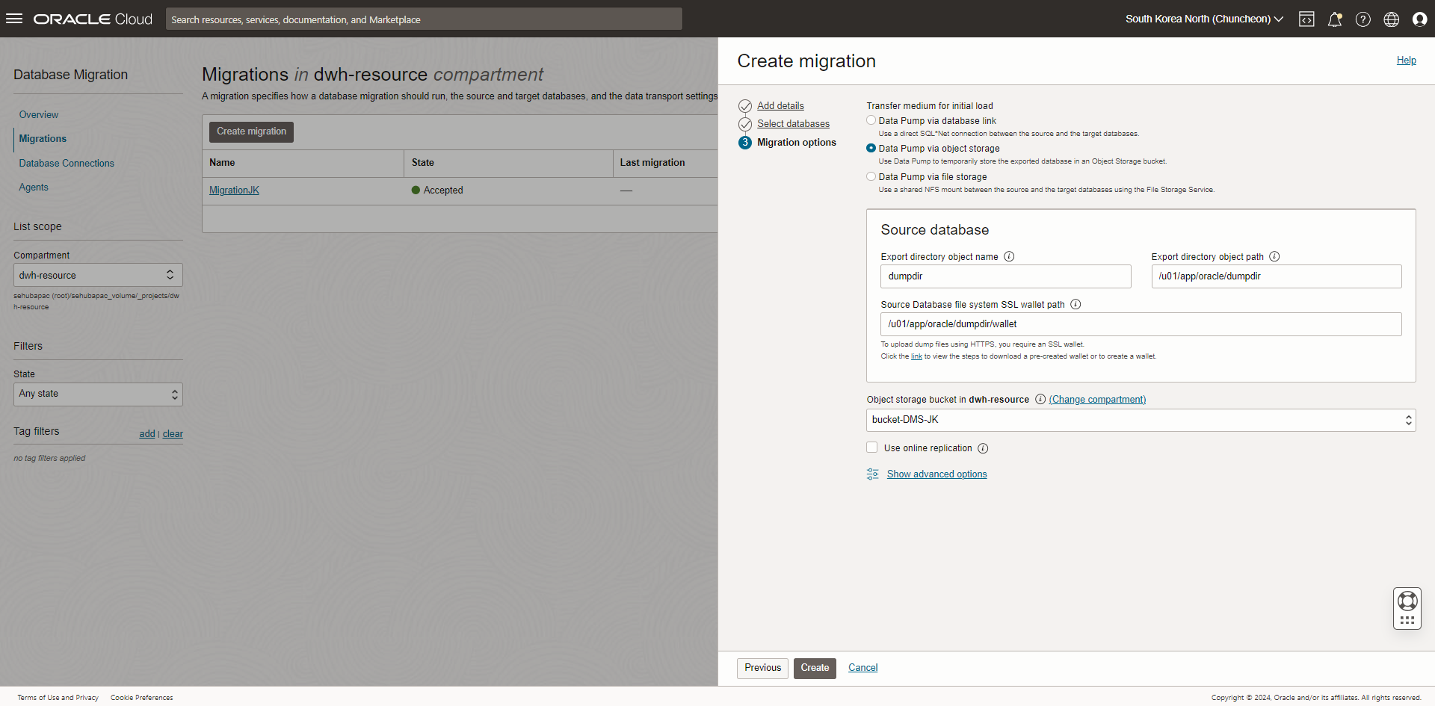Open the help question mark icon
1435x706 pixels.
[1363, 19]
